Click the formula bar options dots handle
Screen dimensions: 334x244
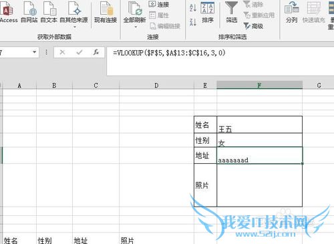tap(46, 52)
